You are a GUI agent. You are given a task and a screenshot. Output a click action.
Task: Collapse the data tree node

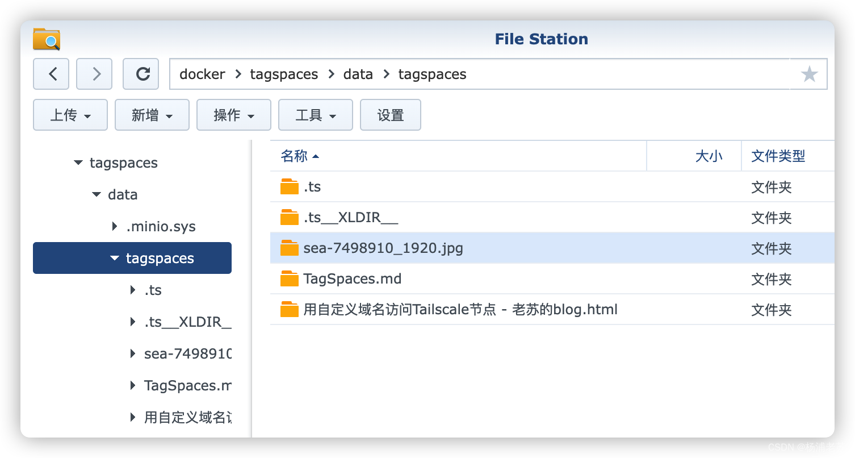pyautogui.click(x=97, y=195)
